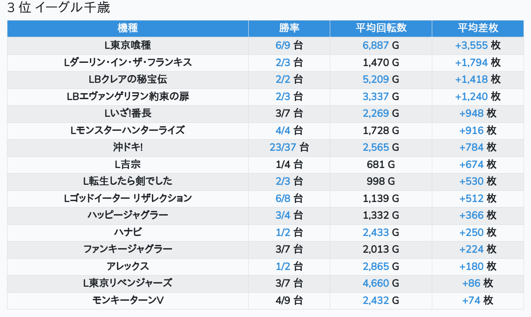Click the +3,555 average difference value
Screen dimensions: 531x317
tap(471, 45)
